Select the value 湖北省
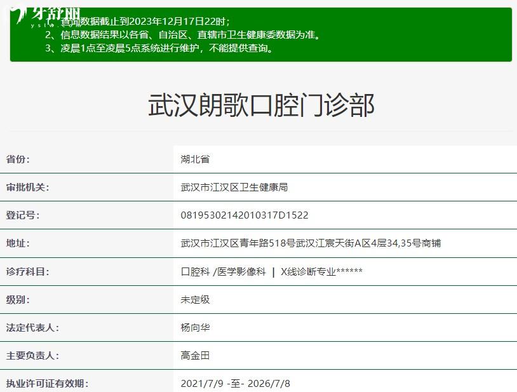The height and width of the screenshot is (392, 517). (195, 159)
